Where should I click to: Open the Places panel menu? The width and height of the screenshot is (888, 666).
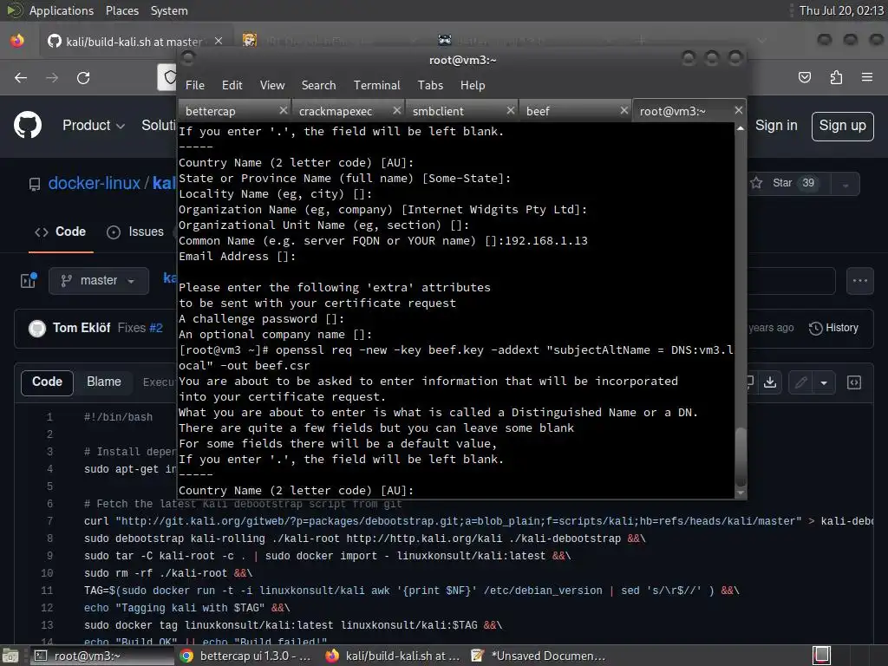tap(121, 10)
